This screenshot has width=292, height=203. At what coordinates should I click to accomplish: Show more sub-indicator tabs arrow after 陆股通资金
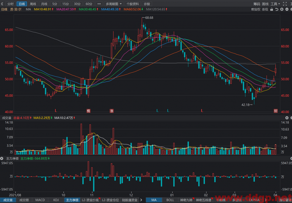141,200
